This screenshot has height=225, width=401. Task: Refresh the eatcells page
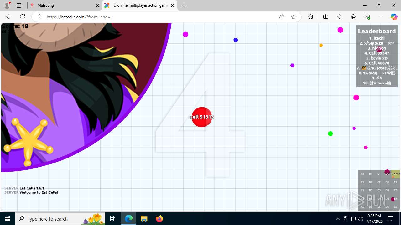click(x=23, y=17)
